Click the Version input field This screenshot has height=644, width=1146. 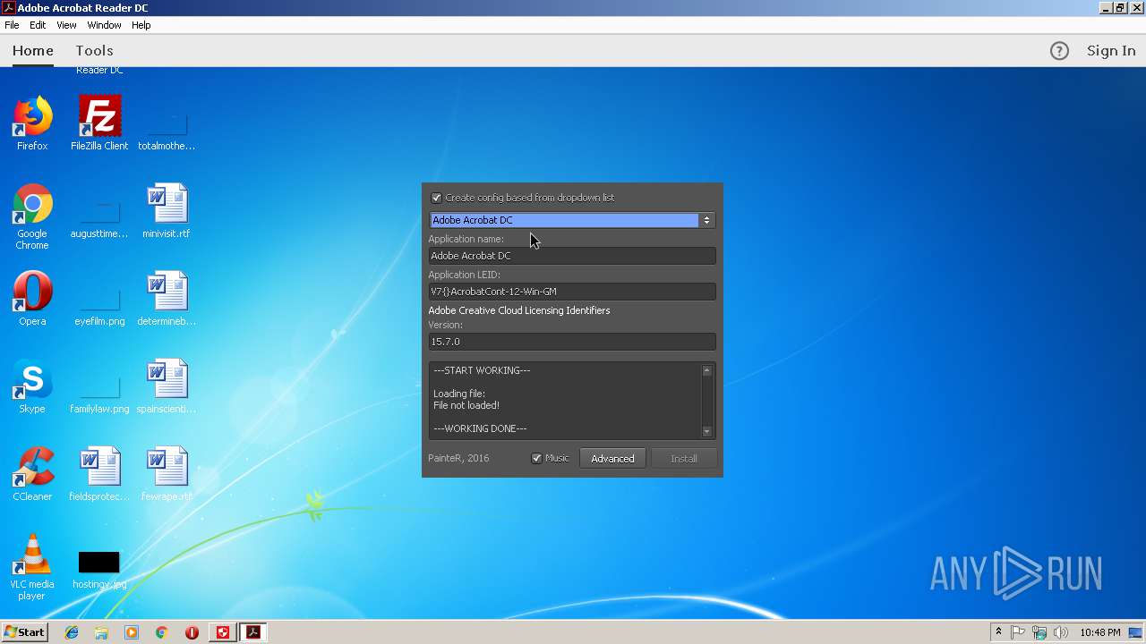click(x=572, y=342)
